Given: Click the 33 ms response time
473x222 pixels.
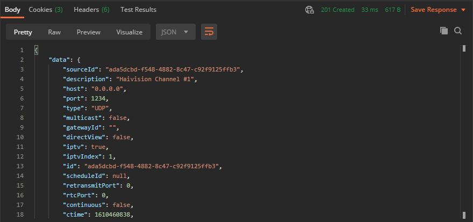Looking at the screenshot, I should [370, 10].
